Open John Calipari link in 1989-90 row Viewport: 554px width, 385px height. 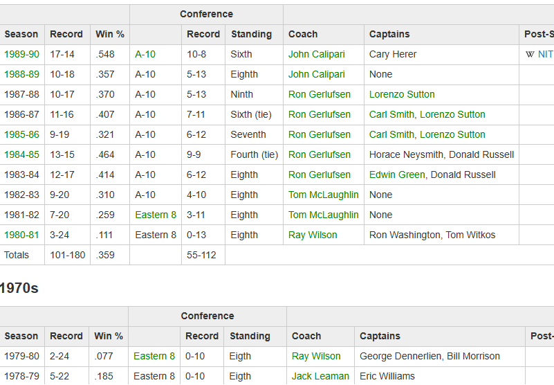coord(317,54)
